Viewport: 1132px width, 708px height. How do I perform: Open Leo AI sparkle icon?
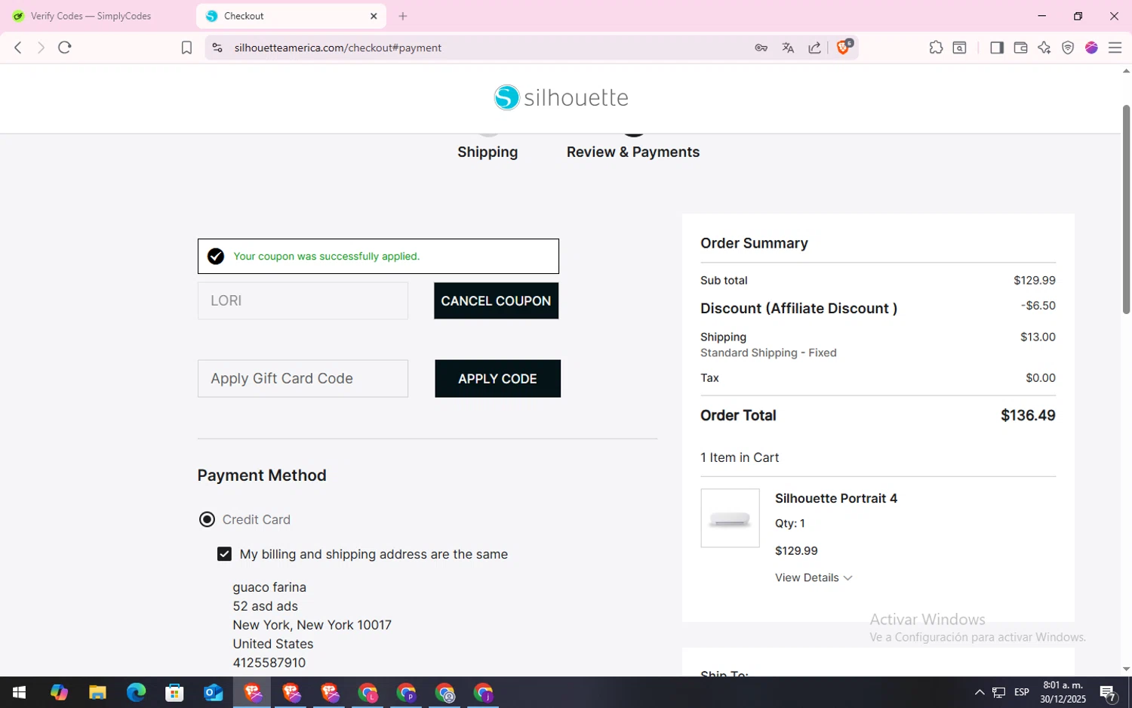click(1044, 48)
